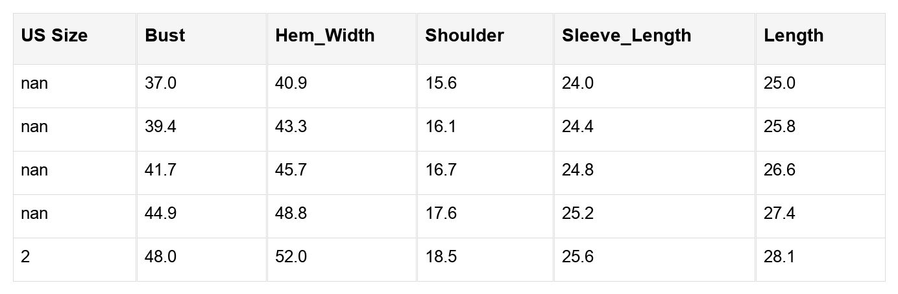Click the Length cell with 25.0

tap(779, 84)
